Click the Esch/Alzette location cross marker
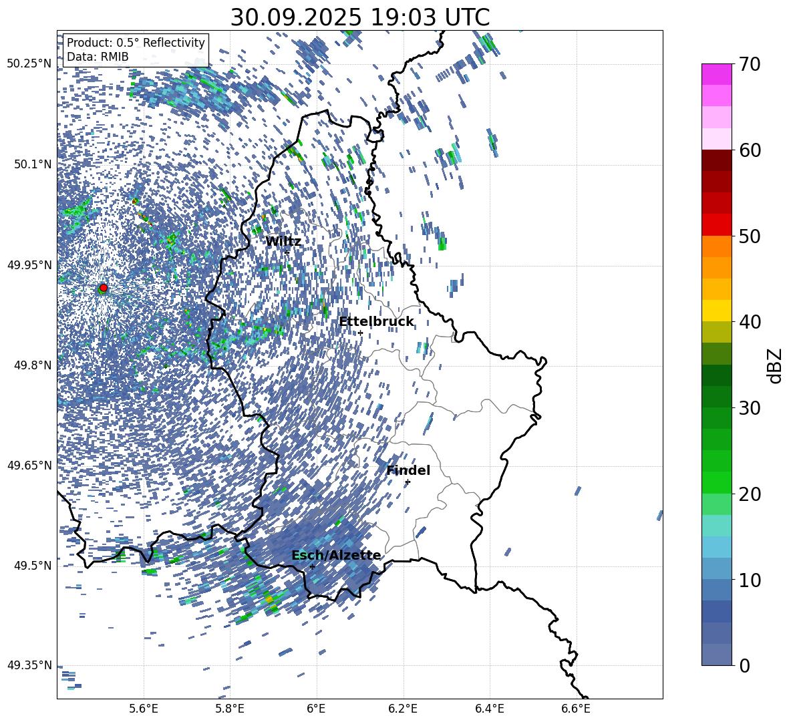Screen dimensions: 791x722 [312, 566]
